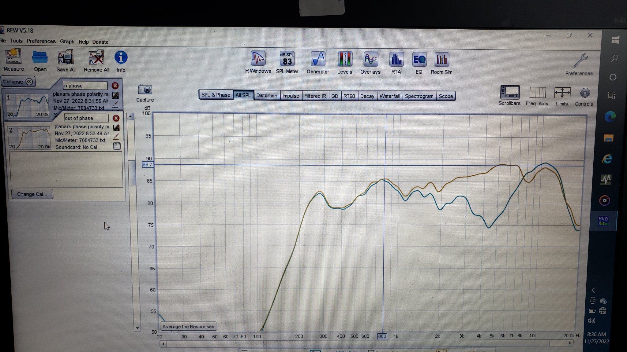Screen dimensions: 627x352
Task: Open the Overlays window
Action: (x=370, y=63)
